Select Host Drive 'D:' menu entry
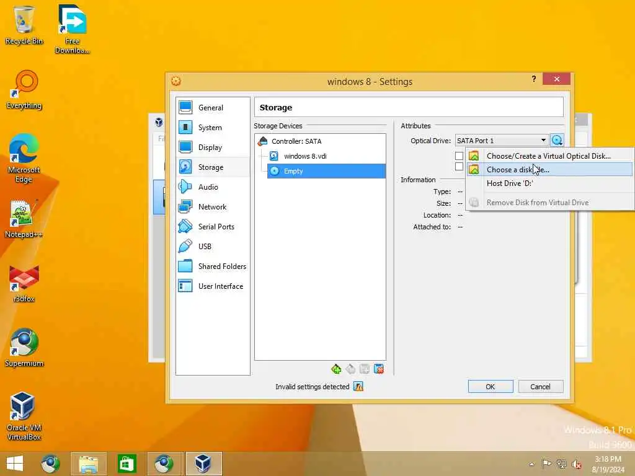The image size is (635, 476). [x=550, y=183]
